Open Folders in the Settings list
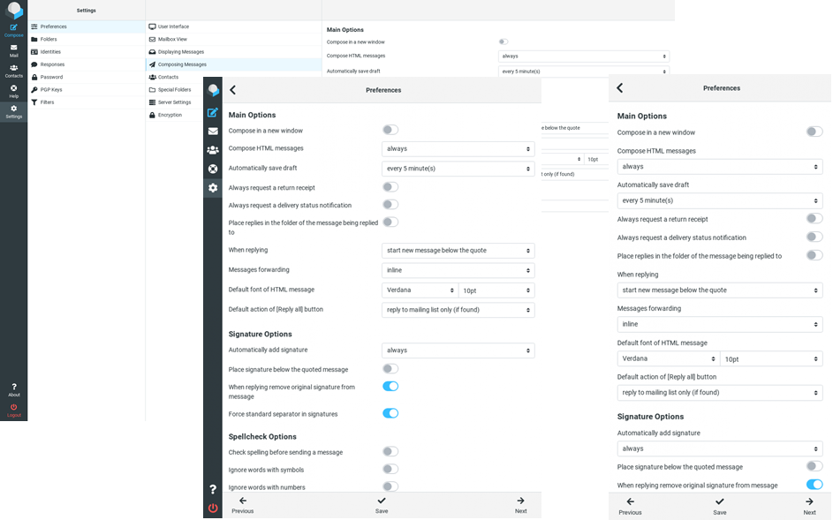 point(49,40)
